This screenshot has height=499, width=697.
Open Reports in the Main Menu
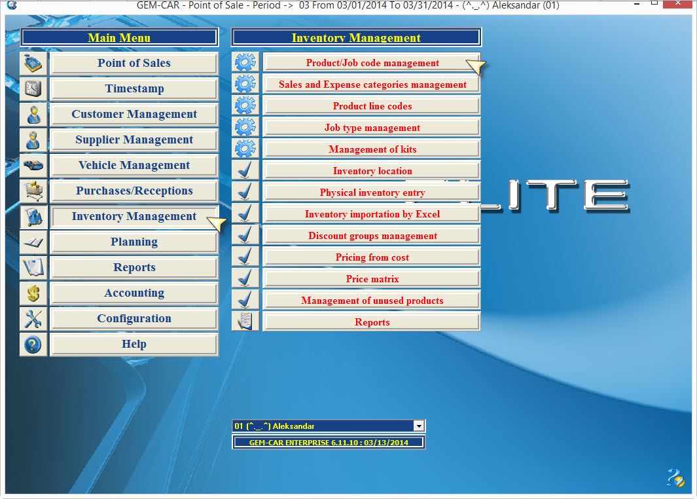coord(134,267)
